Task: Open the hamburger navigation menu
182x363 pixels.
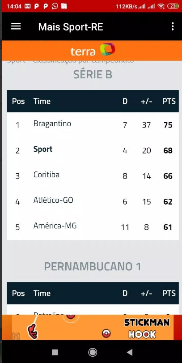Action: point(16,26)
